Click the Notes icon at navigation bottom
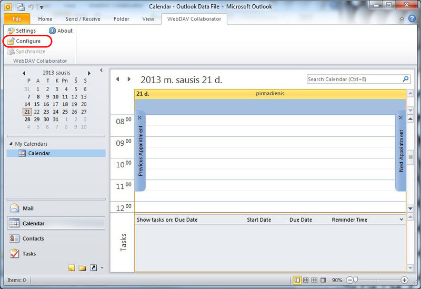The height and width of the screenshot is (289, 421). pos(72,268)
